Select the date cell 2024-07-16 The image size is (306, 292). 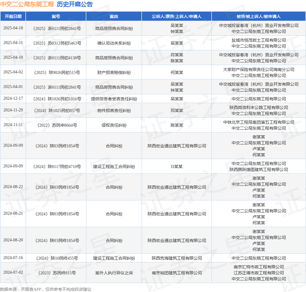pyautogui.click(x=13, y=258)
